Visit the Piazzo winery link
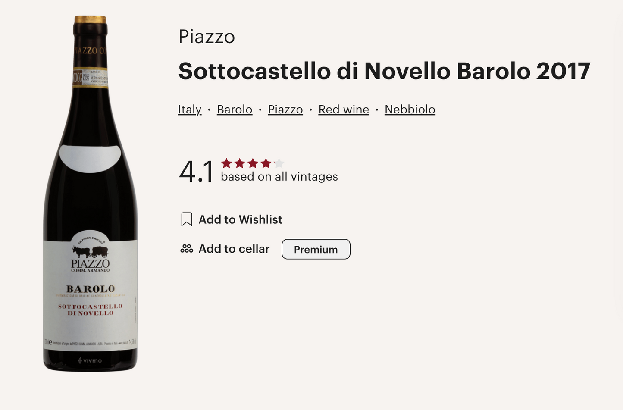 point(285,110)
